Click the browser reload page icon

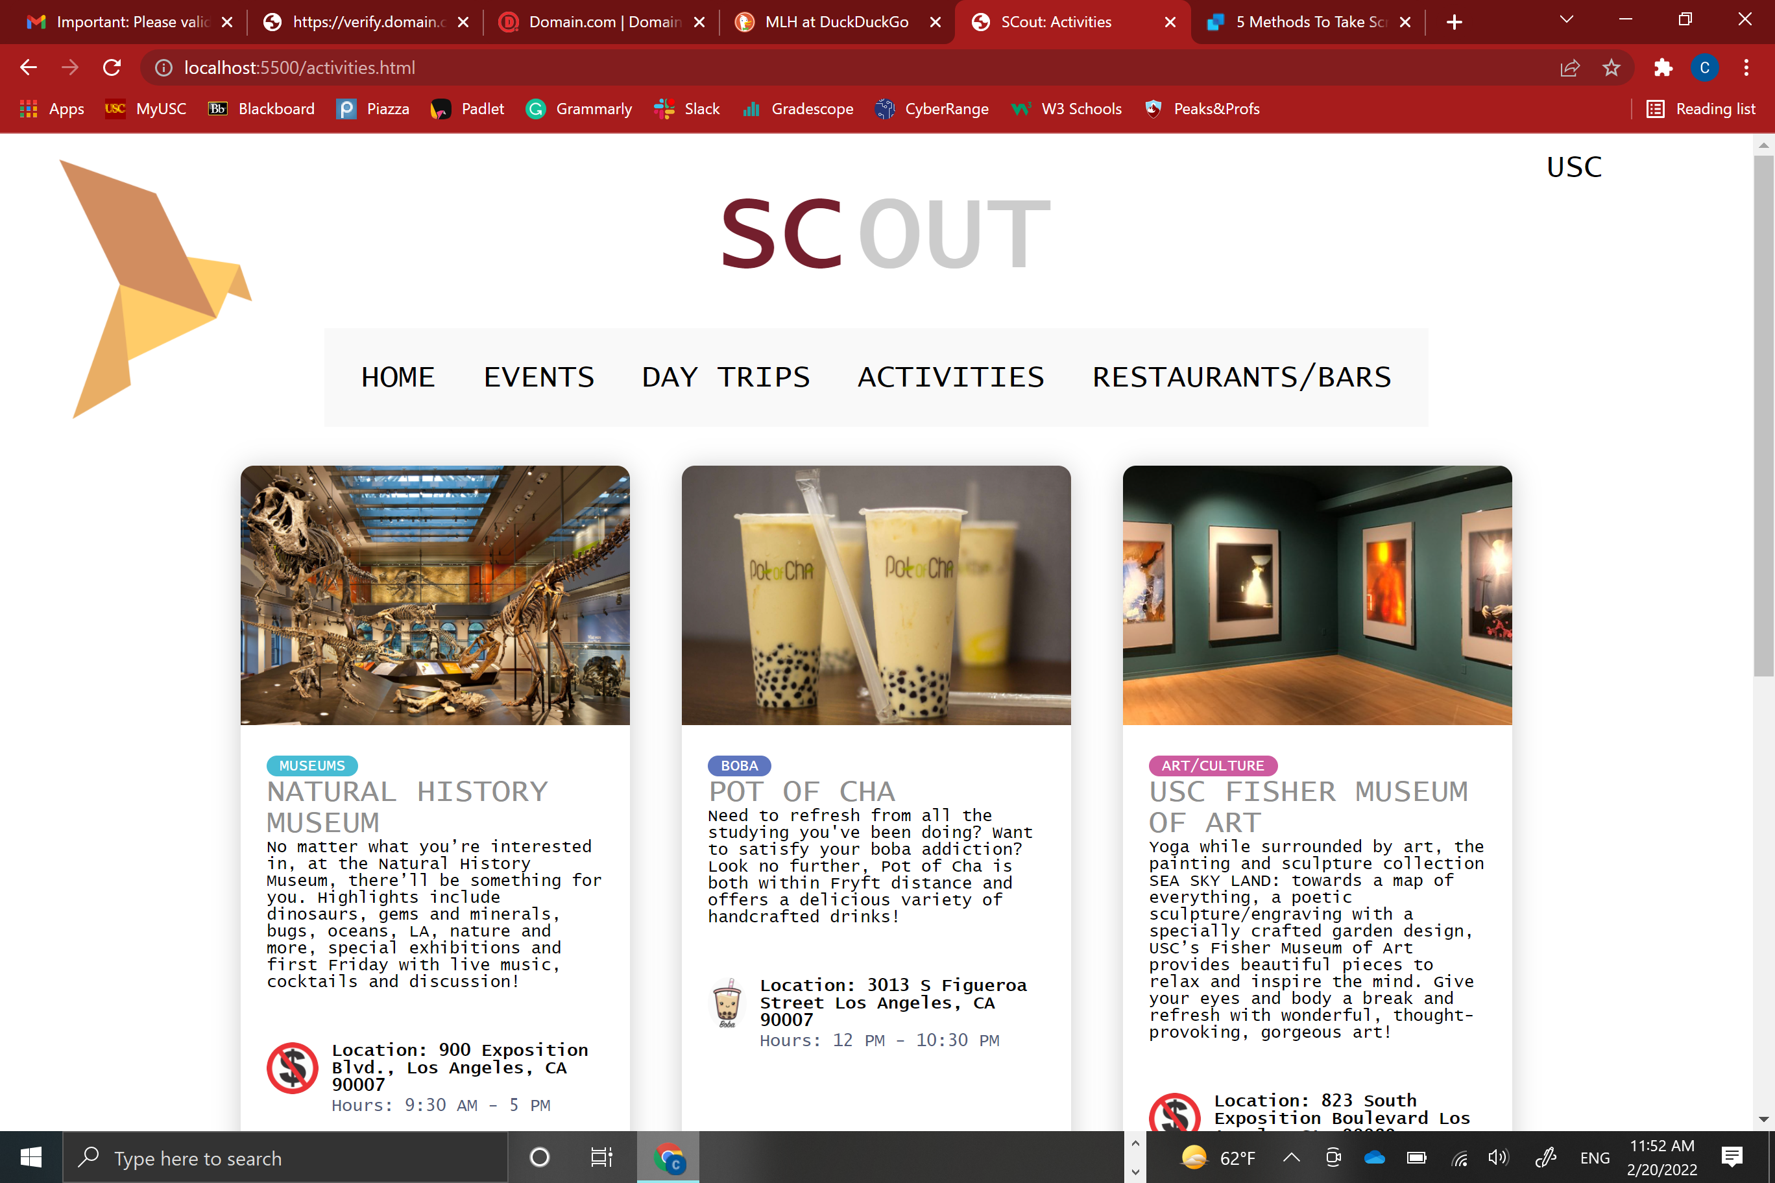click(x=112, y=68)
